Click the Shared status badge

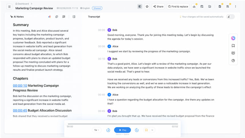point(97,8)
